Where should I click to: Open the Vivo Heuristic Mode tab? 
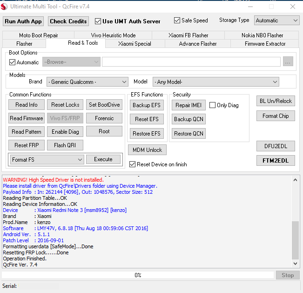pos(113,35)
